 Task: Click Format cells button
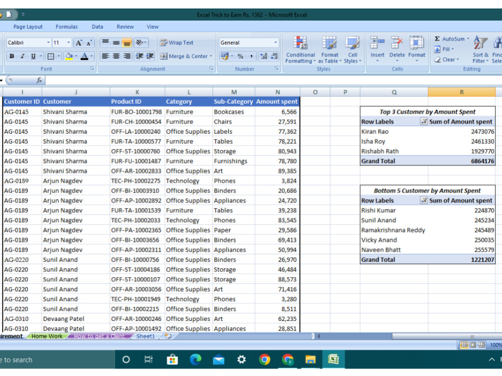pos(417,49)
